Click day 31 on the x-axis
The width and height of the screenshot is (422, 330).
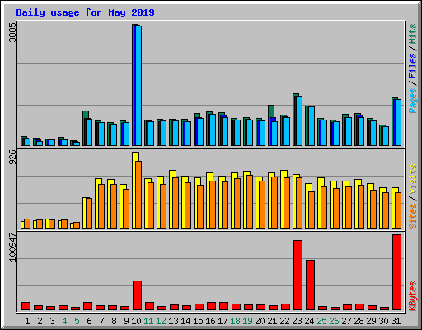pos(396,321)
